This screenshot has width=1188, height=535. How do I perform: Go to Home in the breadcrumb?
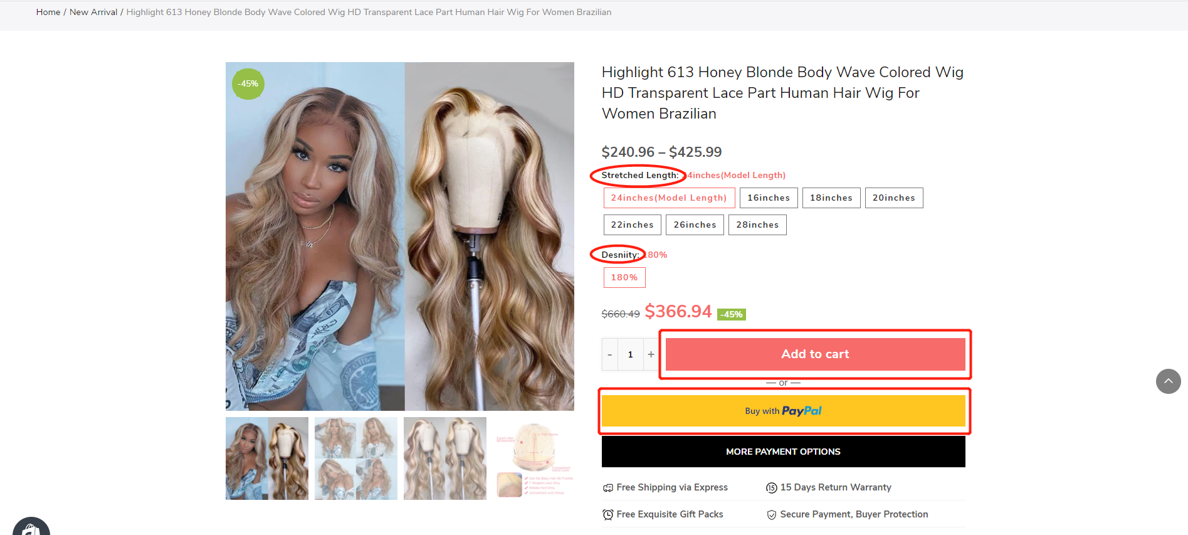pyautogui.click(x=48, y=12)
